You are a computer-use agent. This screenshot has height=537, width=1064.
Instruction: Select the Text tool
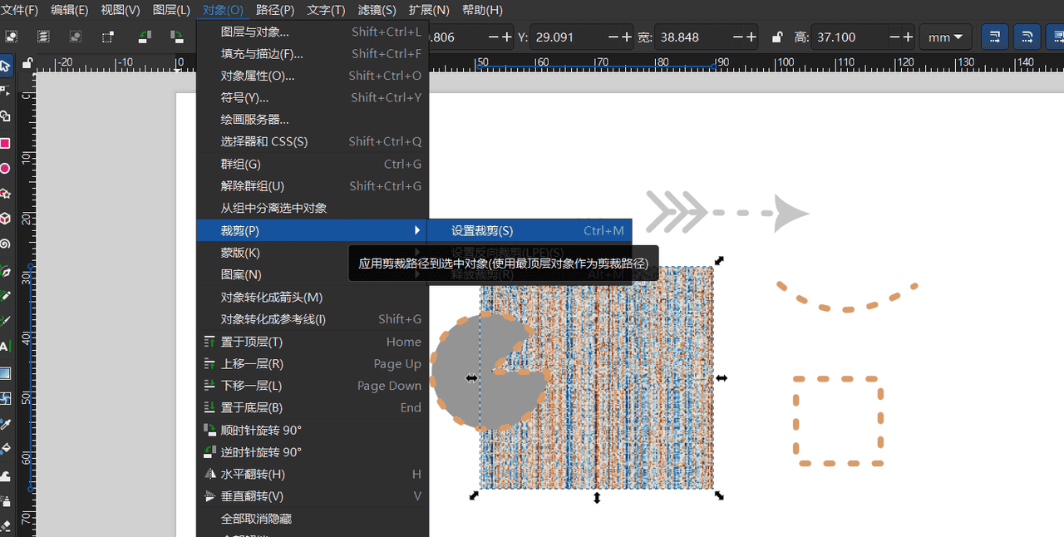[5, 347]
